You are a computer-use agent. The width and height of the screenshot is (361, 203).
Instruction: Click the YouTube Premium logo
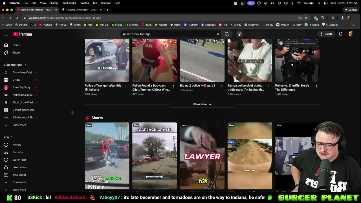(22, 34)
